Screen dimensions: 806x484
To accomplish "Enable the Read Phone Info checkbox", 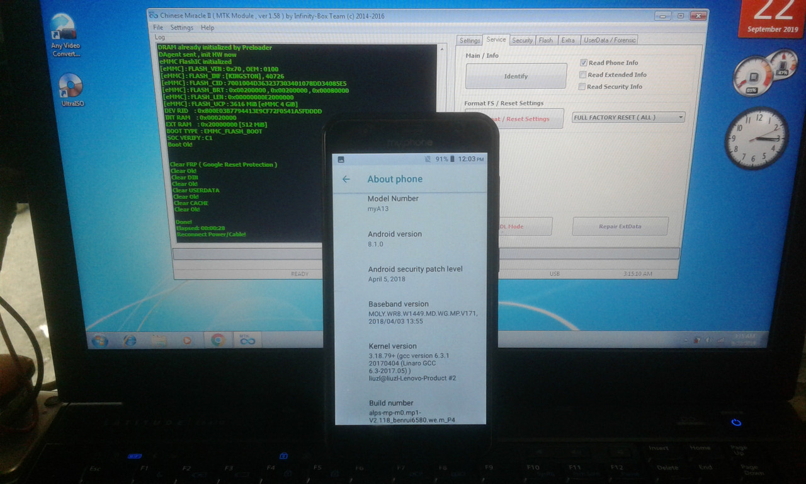I will tap(584, 63).
